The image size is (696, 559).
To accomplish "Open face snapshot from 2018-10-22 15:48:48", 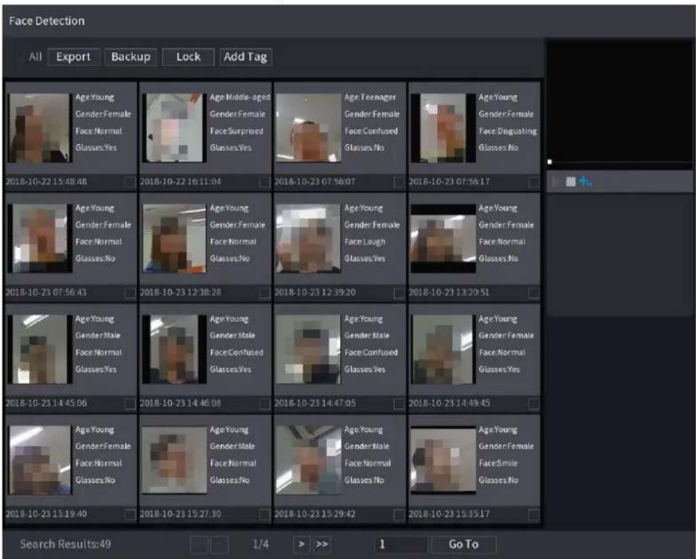I will (39, 128).
